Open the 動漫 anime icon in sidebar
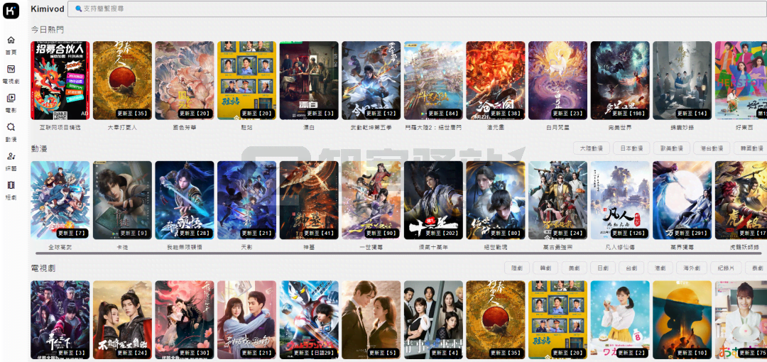This screenshot has height=362, width=767. [11, 127]
